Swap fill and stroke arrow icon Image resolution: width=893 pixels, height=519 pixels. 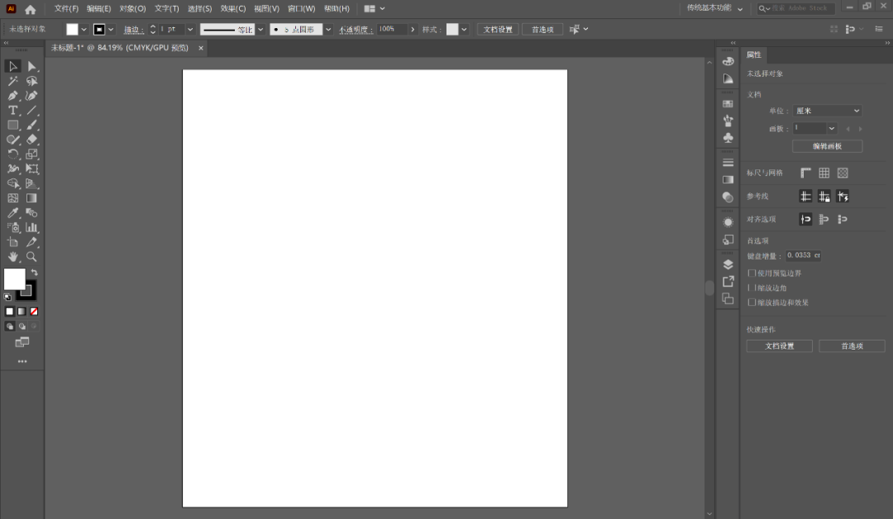click(34, 272)
